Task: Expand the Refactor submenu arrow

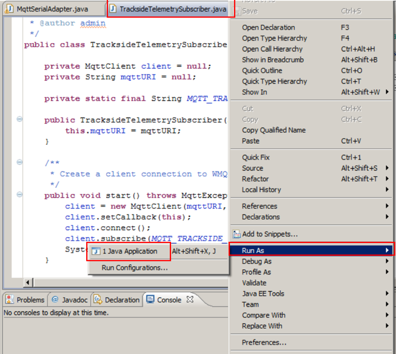Action: point(387,179)
